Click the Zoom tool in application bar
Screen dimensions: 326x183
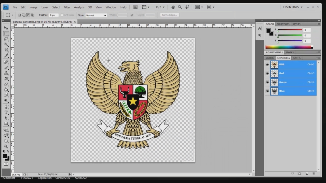click(180, 7)
